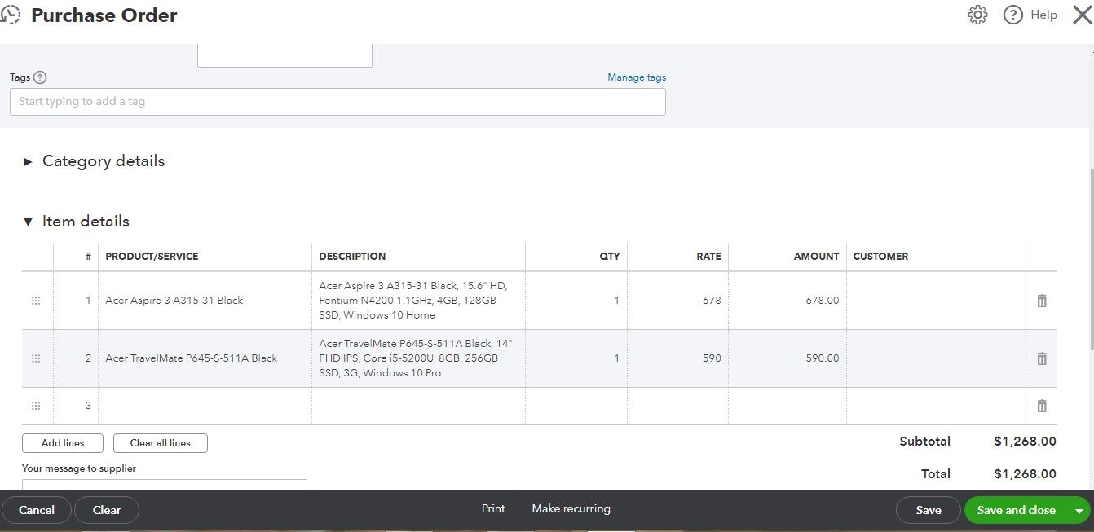Viewport: 1094px width, 532px height.
Task: Click the Manage tags link
Action: 637,77
